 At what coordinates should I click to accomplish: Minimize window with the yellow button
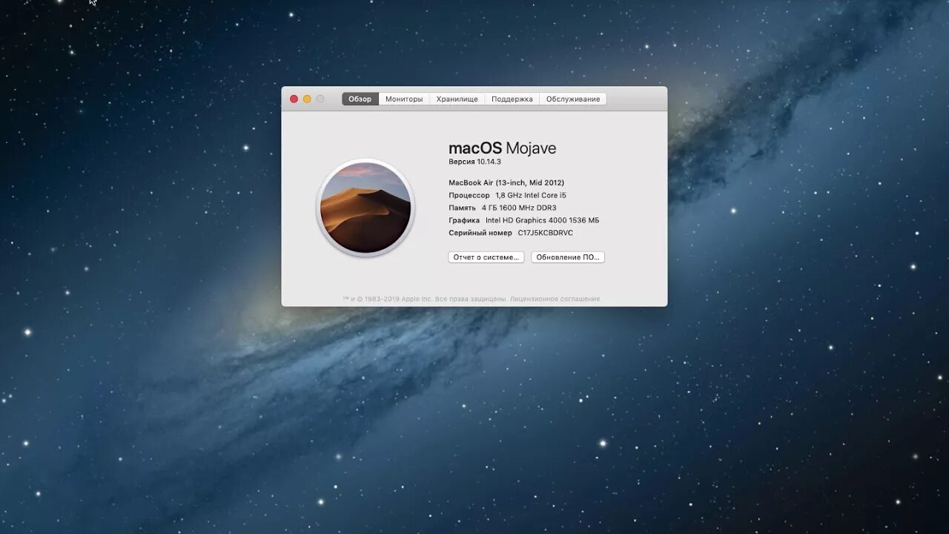click(307, 99)
